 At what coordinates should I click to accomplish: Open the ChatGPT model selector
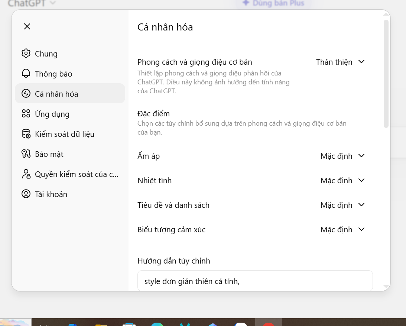pyautogui.click(x=32, y=3)
